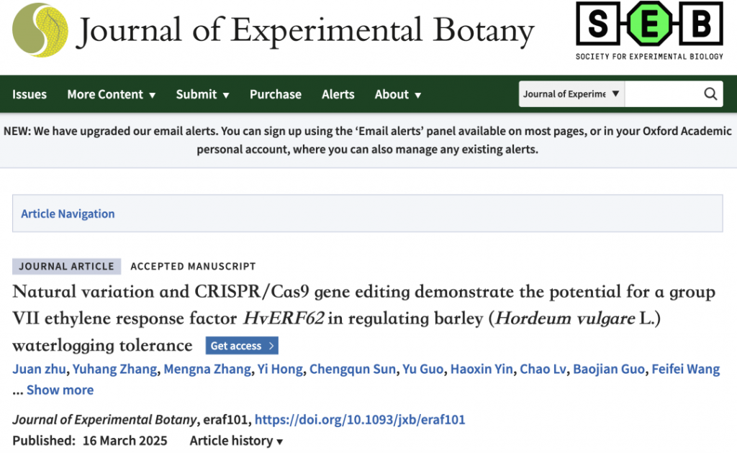
Task: Click the Get access button
Action: point(242,346)
